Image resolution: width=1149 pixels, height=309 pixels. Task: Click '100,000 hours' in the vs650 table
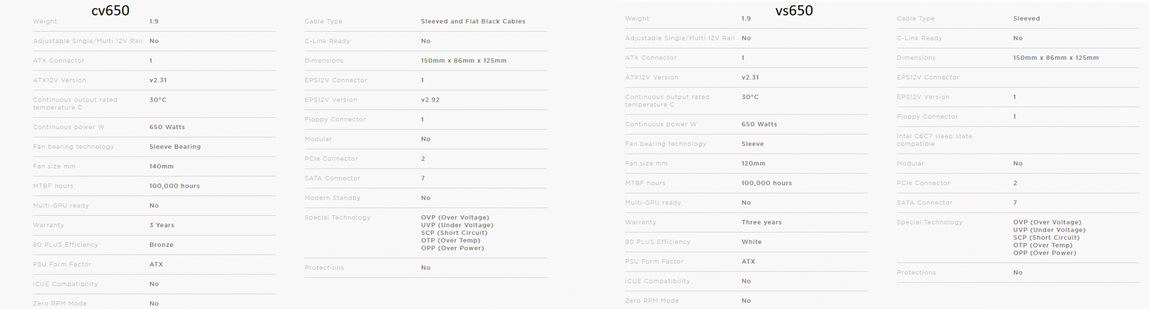(x=766, y=183)
